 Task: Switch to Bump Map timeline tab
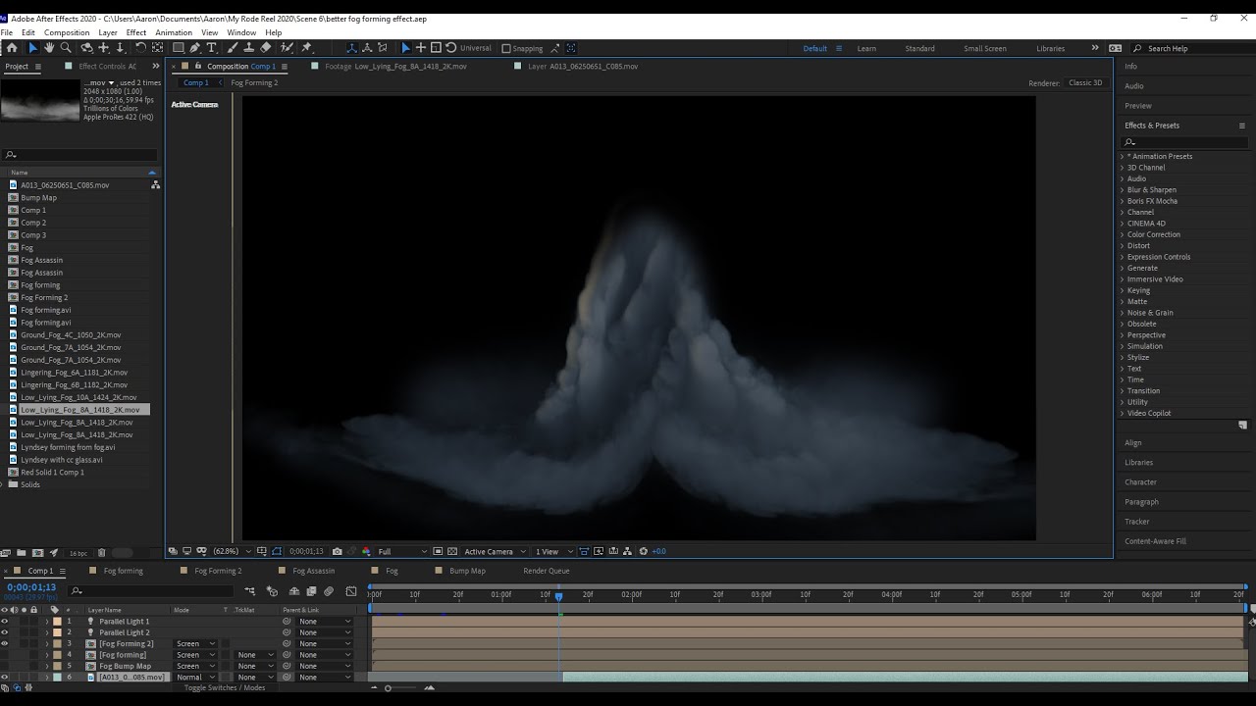(x=467, y=571)
